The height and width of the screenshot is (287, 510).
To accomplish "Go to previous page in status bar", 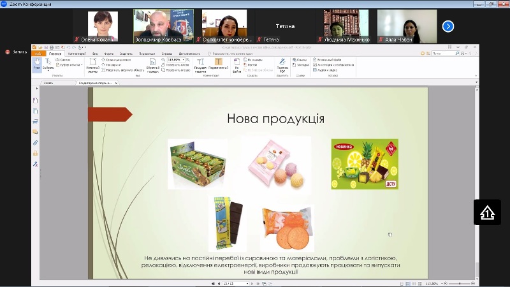I will [x=219, y=284].
